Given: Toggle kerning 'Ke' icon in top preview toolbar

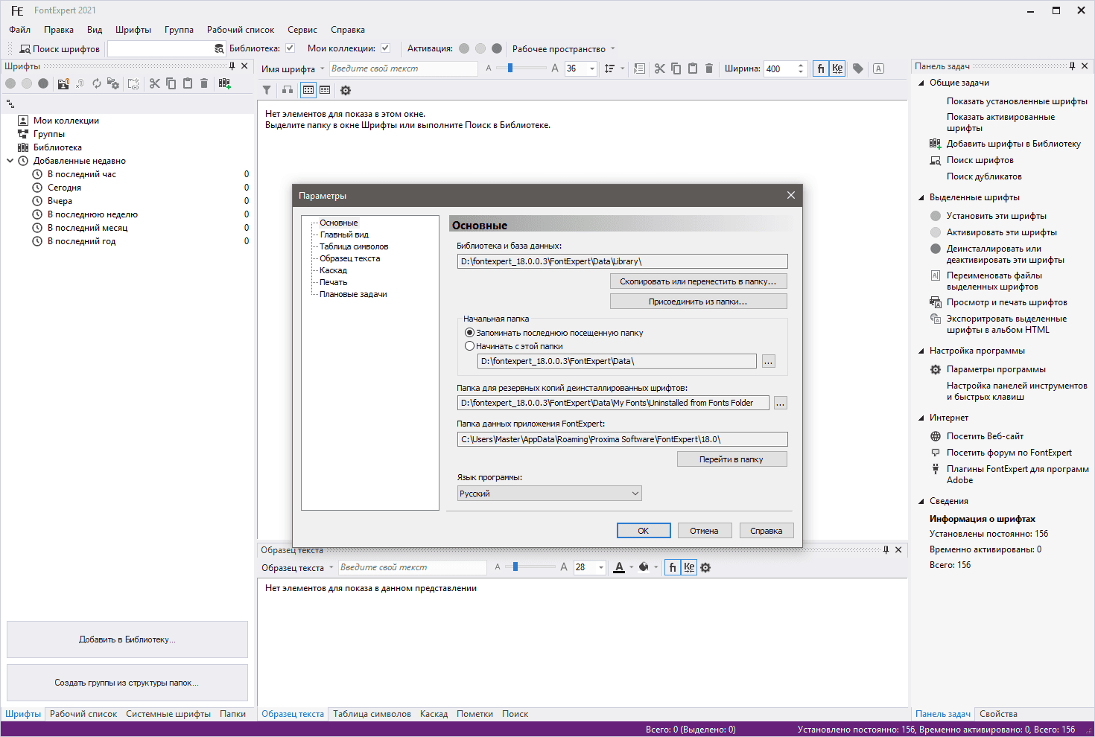Looking at the screenshot, I should (837, 68).
